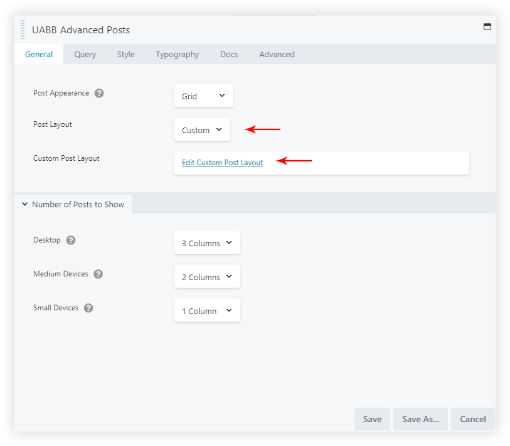Image resolution: width=510 pixels, height=446 pixels.
Task: Click the help icon next to Post Appearance
Action: pyautogui.click(x=99, y=93)
